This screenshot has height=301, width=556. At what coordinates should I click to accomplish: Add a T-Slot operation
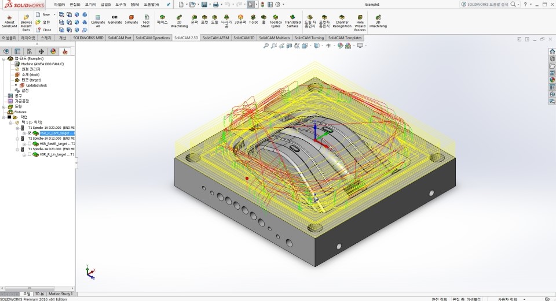[x=253, y=20]
